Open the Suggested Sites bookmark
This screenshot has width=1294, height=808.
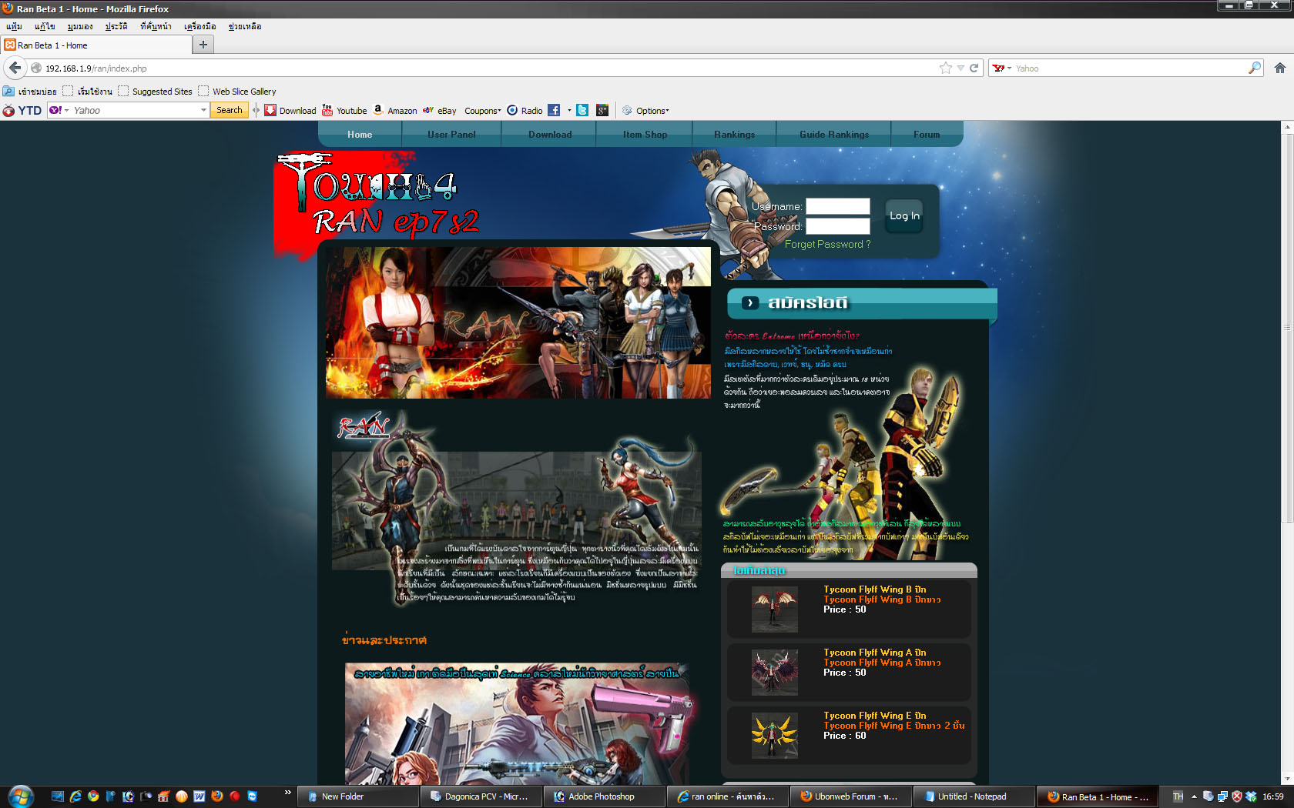(x=156, y=91)
